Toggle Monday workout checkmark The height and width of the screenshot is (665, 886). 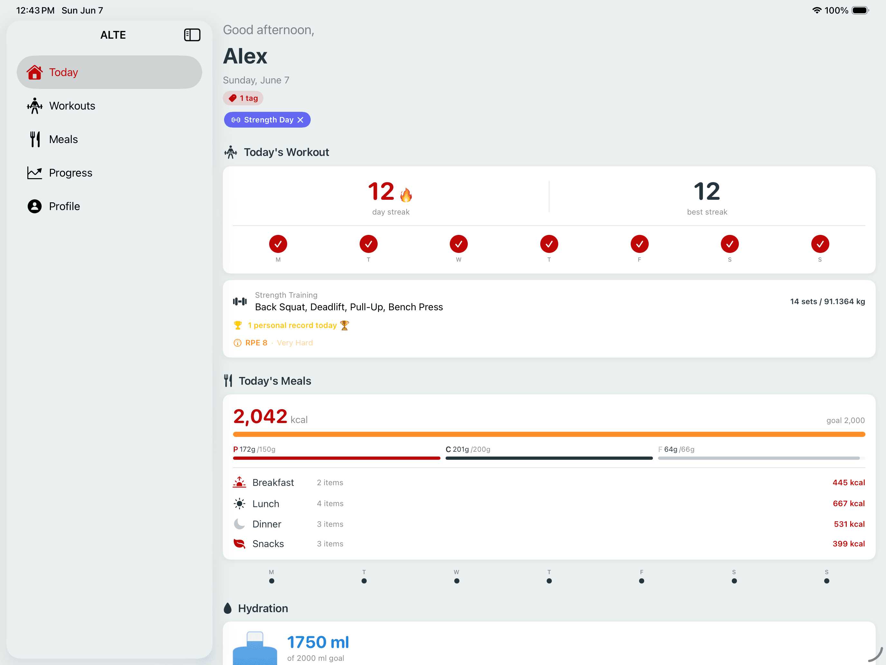coord(278,244)
